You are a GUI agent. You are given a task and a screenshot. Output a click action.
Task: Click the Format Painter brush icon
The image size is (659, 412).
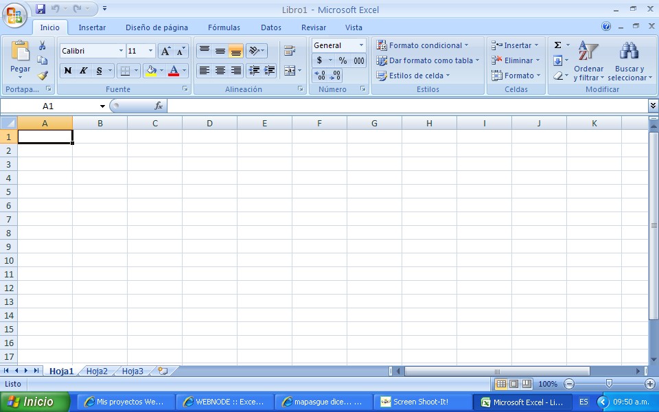coord(43,76)
